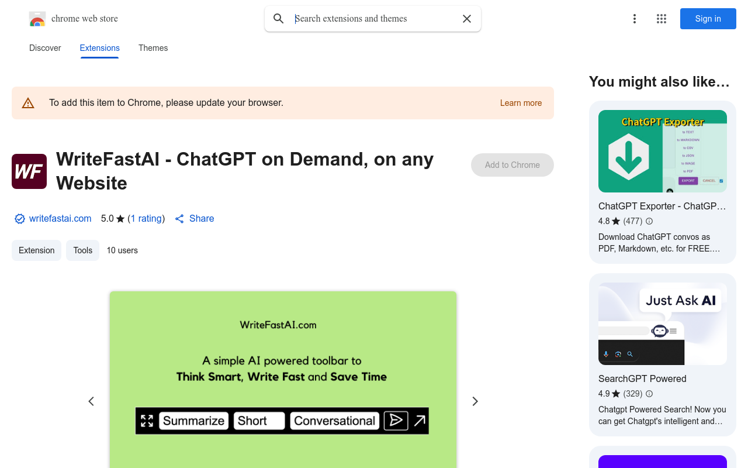748x468 pixels.
Task: Open the Learn more link
Action: click(x=521, y=103)
